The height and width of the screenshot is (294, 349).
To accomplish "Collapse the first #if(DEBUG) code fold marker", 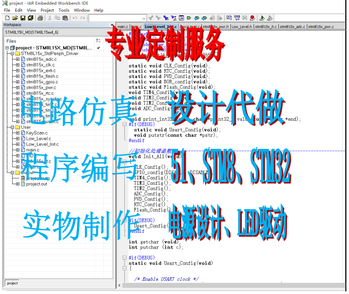I will (124, 125).
